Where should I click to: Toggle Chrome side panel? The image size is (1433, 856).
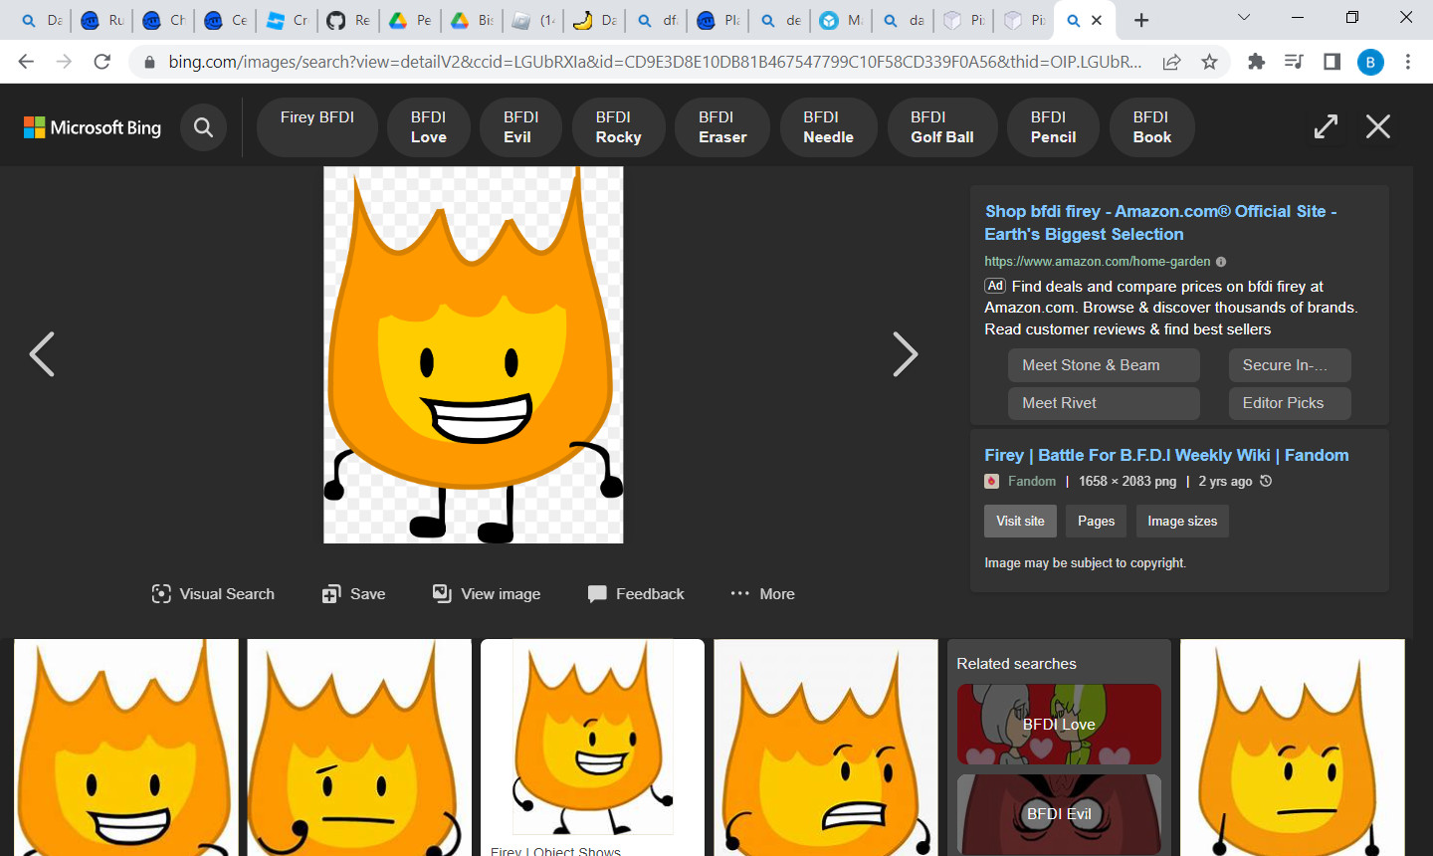(1331, 62)
